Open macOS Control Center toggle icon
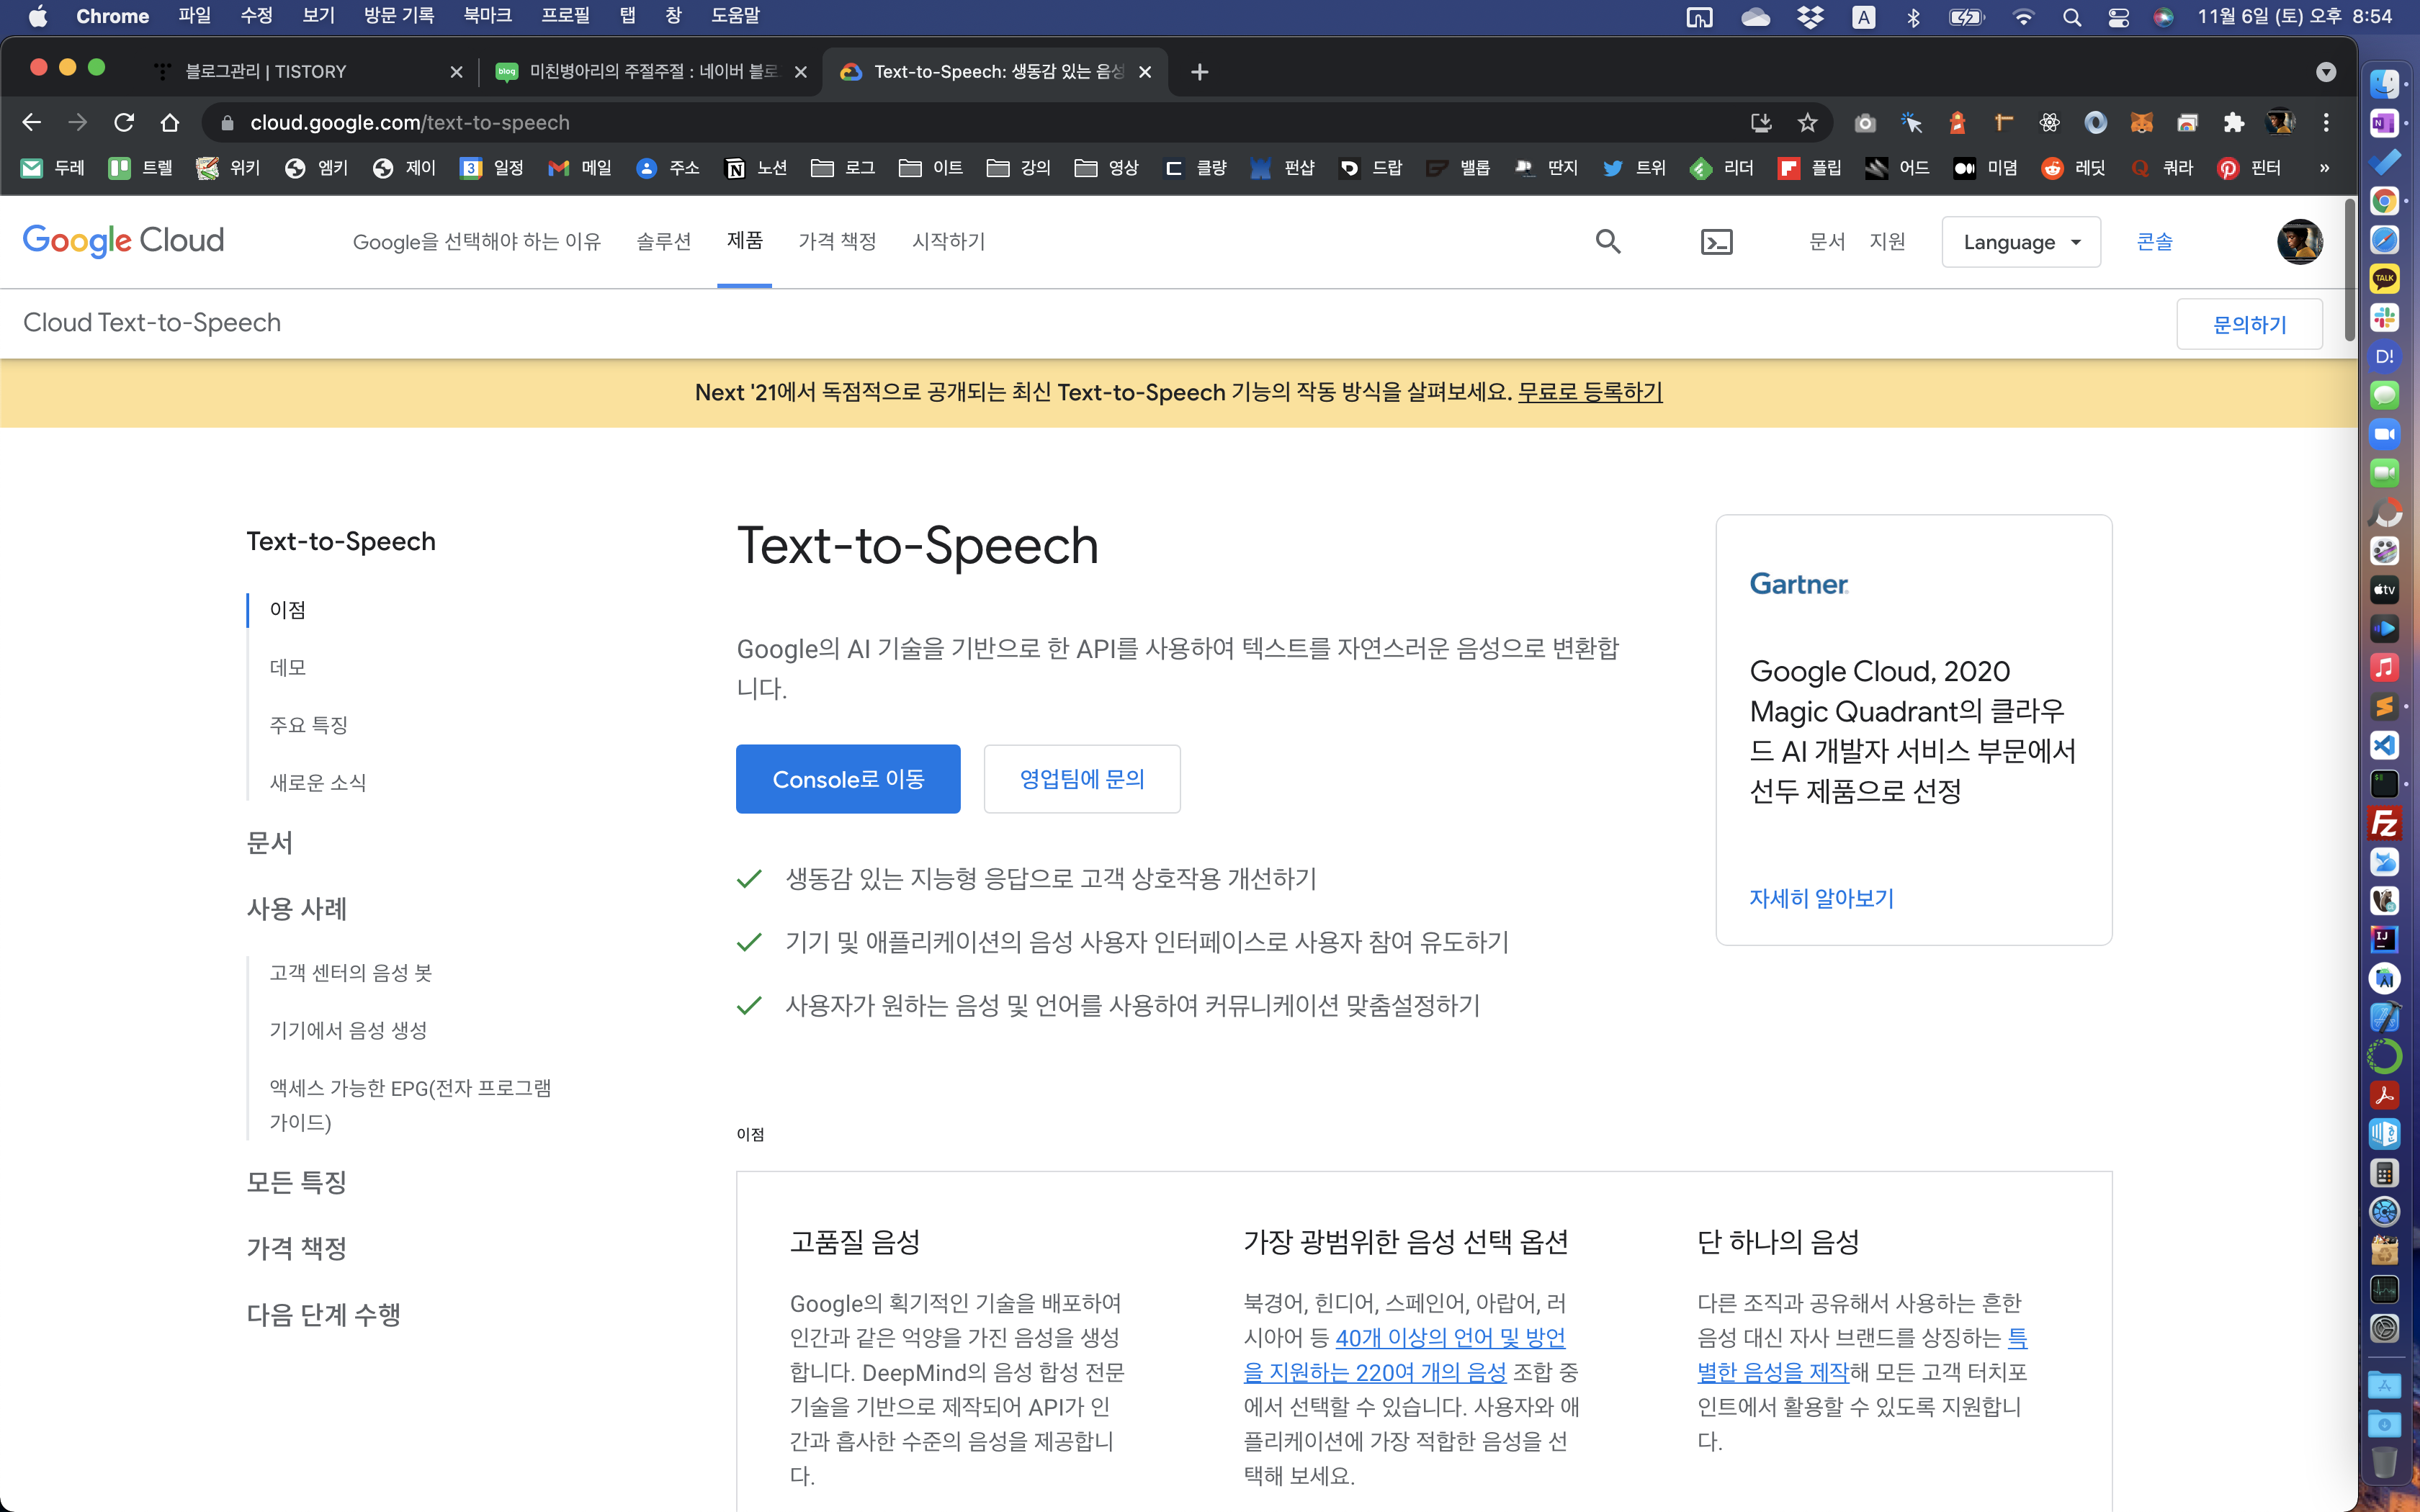Image resolution: width=2420 pixels, height=1512 pixels. coord(2118,17)
